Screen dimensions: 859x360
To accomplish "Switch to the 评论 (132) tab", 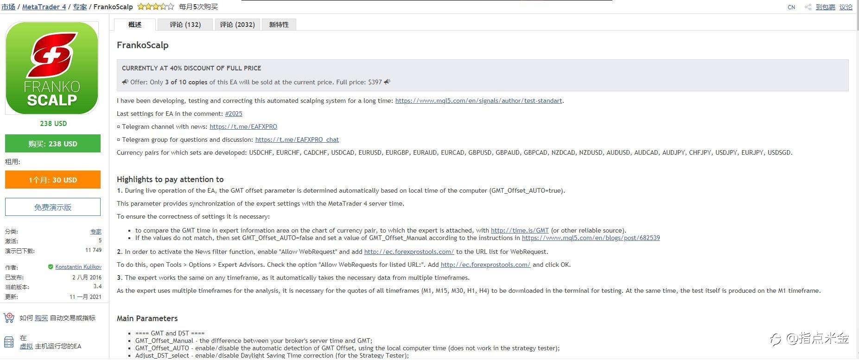I will 185,25.
